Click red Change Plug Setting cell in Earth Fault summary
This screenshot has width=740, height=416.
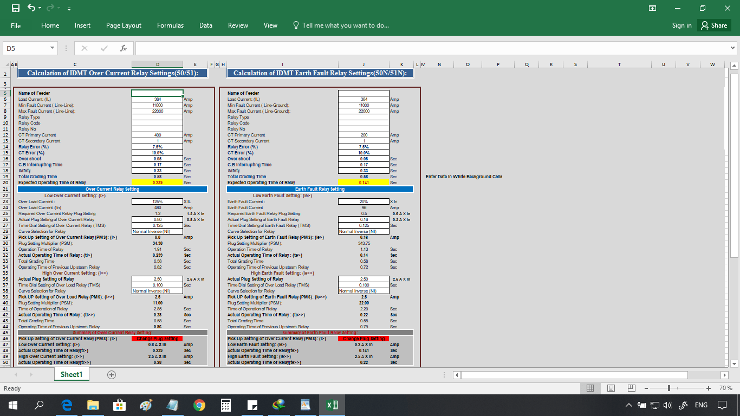pos(363,339)
